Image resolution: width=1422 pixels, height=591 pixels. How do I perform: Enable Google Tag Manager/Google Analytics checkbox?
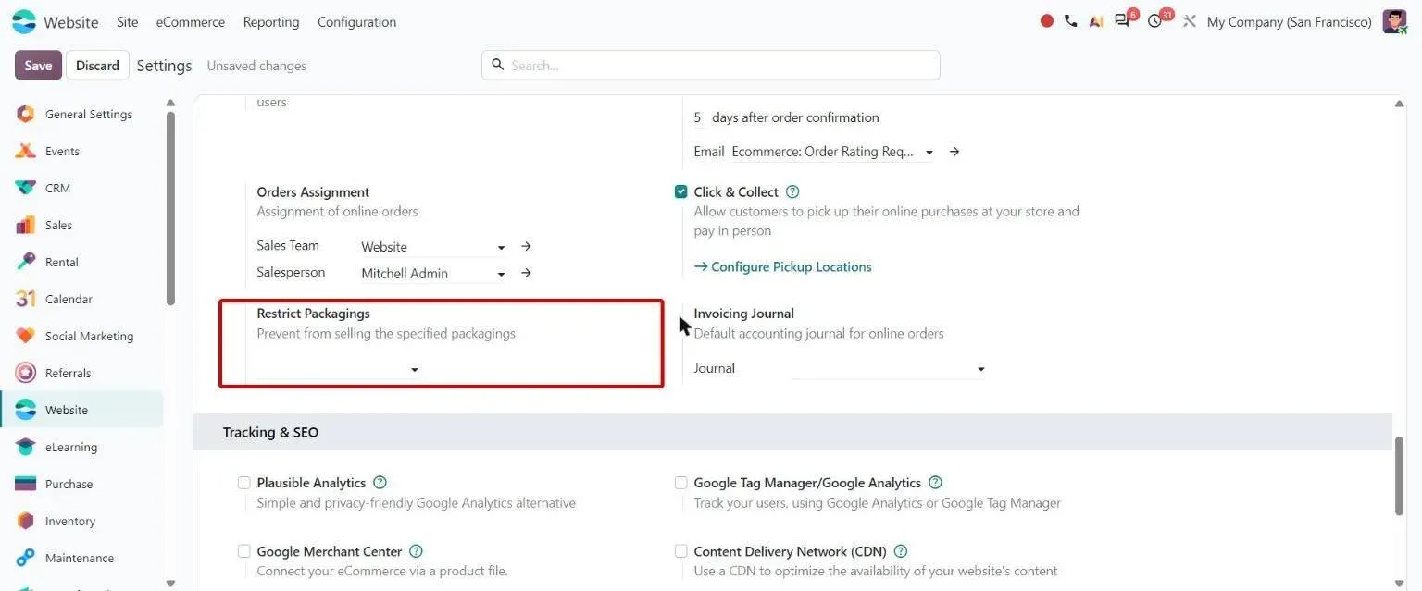pyautogui.click(x=681, y=483)
